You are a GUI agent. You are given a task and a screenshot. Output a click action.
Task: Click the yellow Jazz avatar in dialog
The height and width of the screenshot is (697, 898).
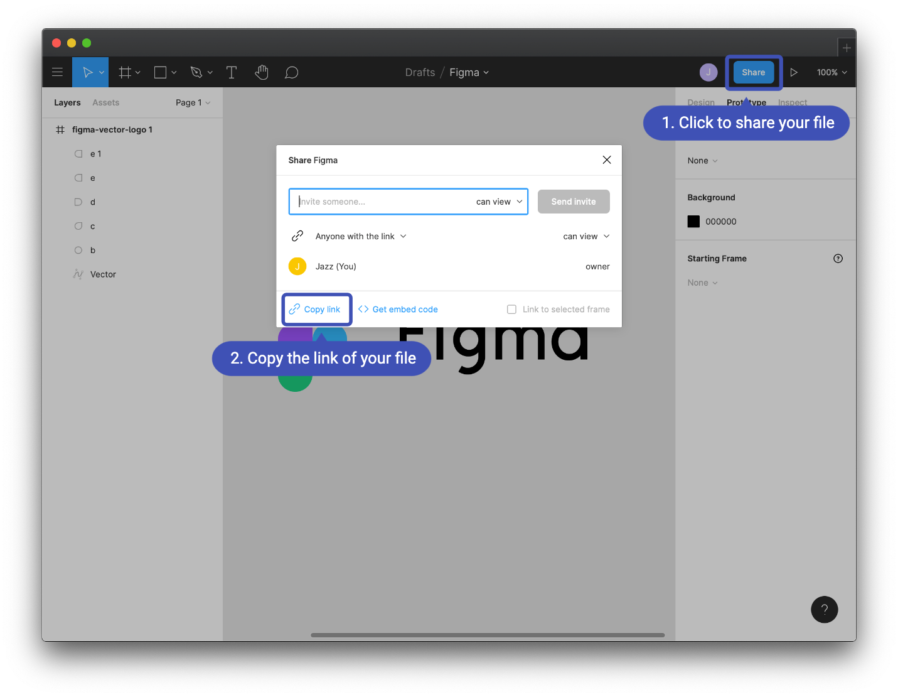click(297, 266)
